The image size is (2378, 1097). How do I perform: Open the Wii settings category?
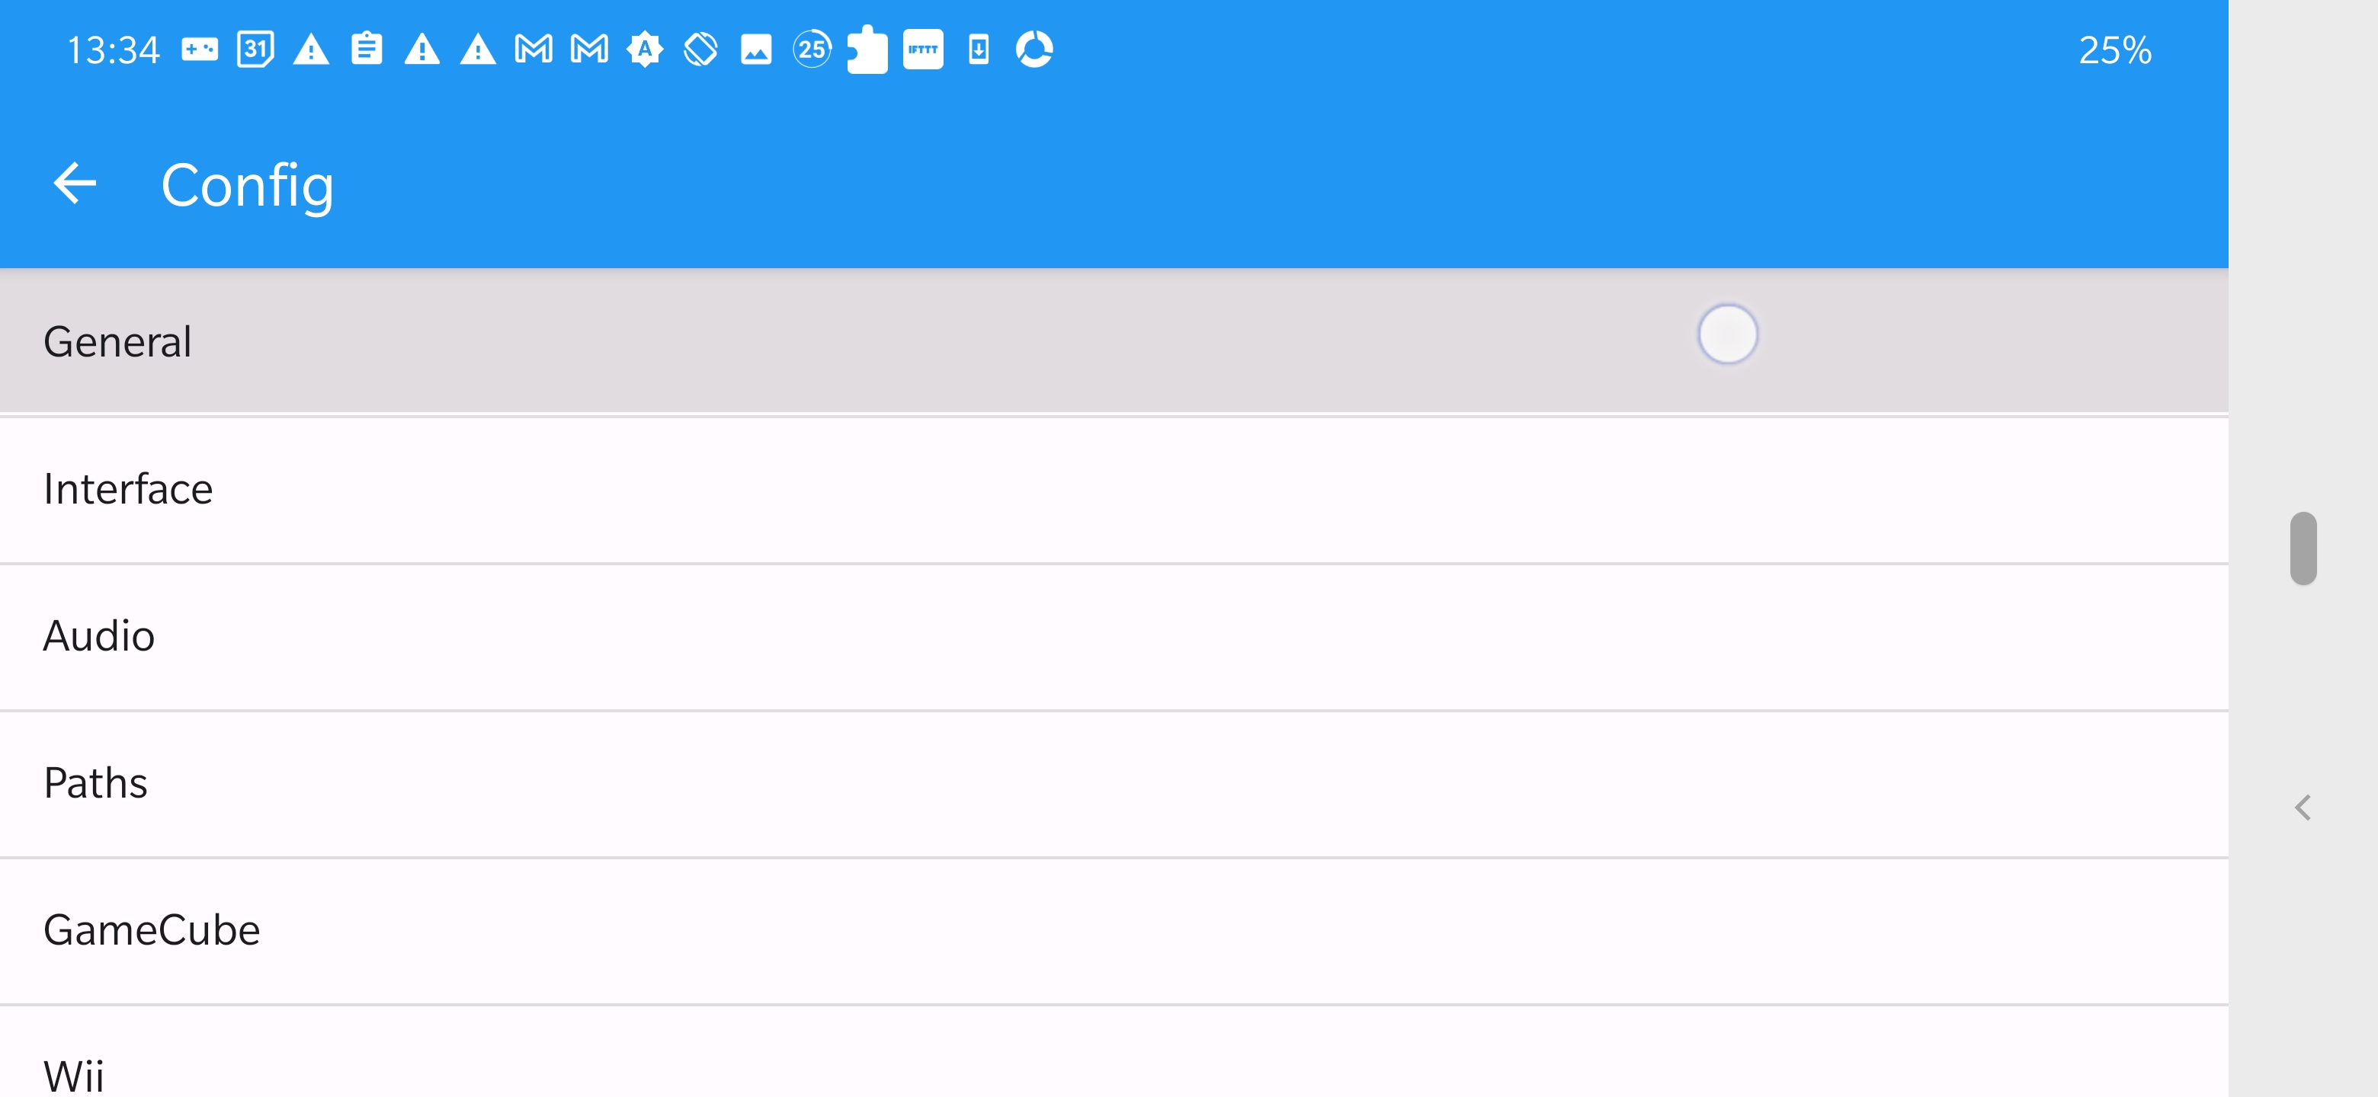coord(74,1074)
